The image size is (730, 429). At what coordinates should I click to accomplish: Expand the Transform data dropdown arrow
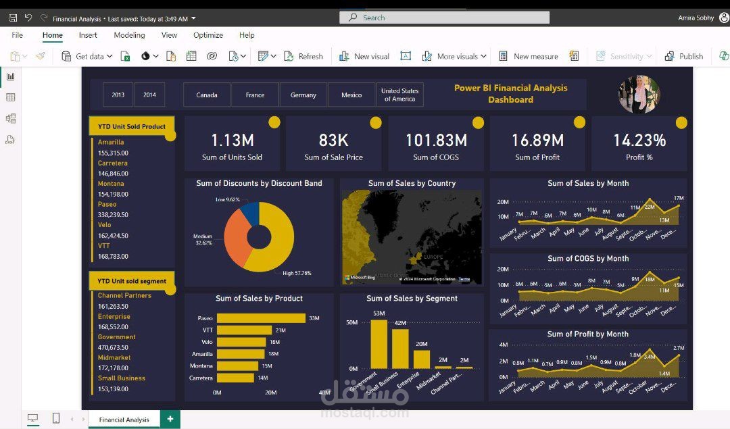click(273, 56)
